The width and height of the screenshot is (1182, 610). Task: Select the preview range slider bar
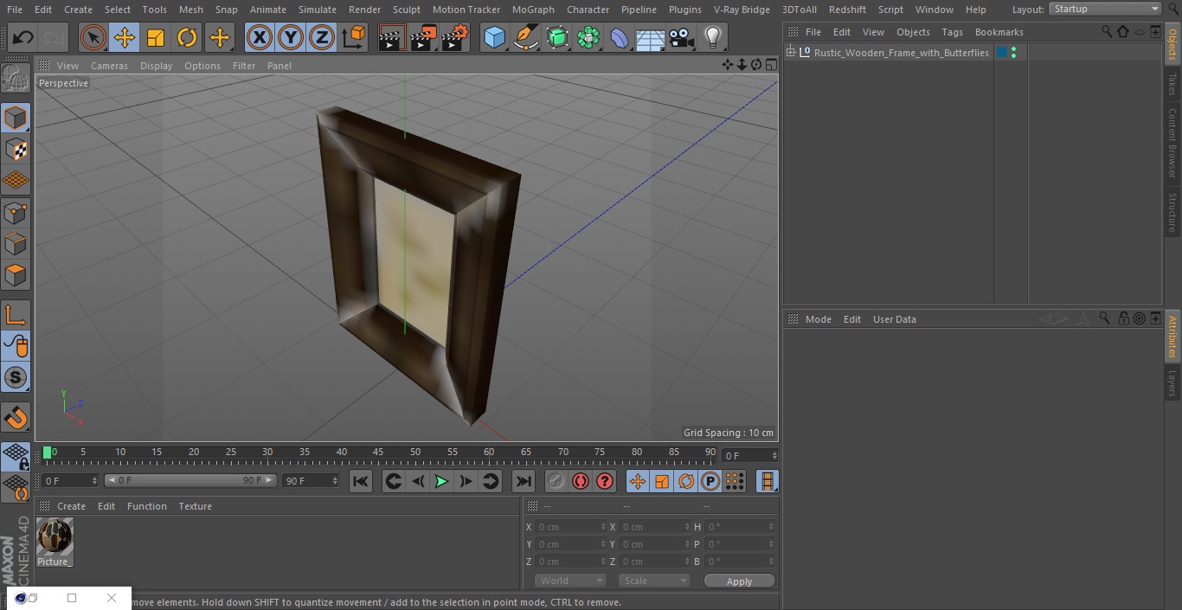[190, 480]
